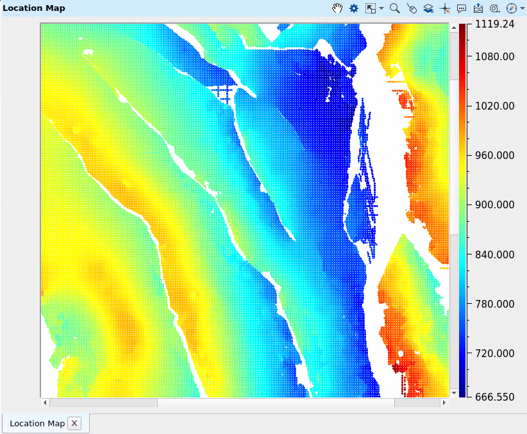Click the selection rectangle tool icon

tap(371, 8)
